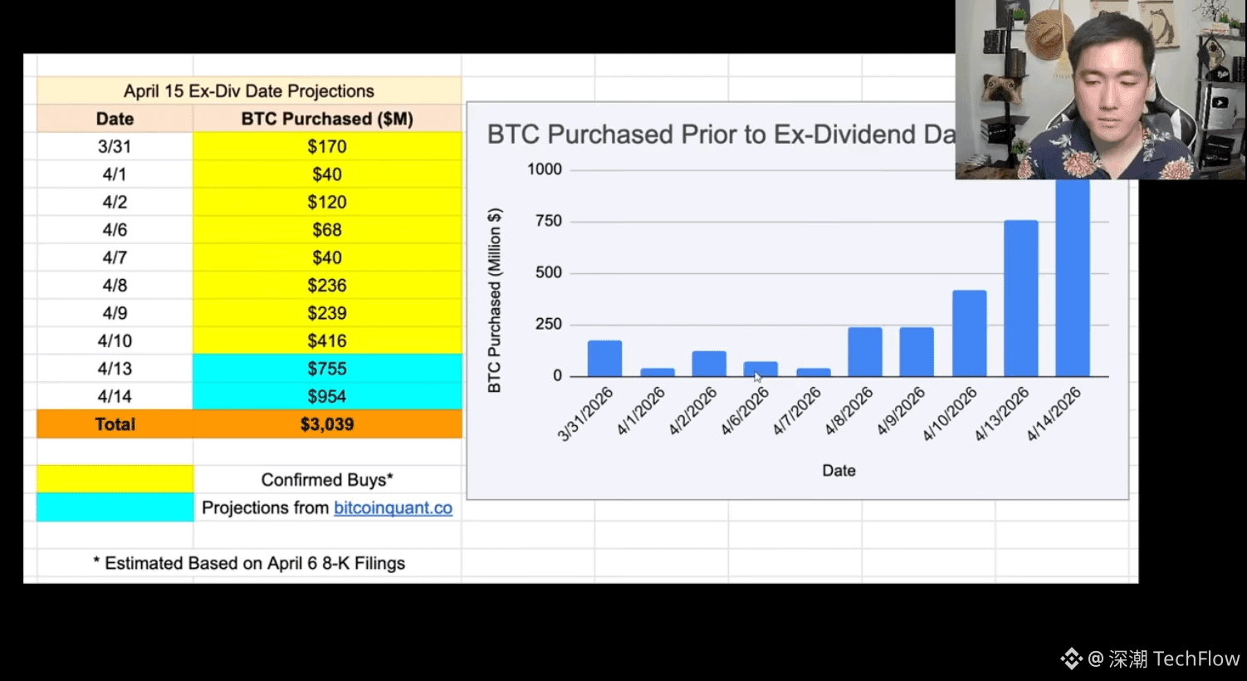Image resolution: width=1247 pixels, height=681 pixels.
Task: Click the Date axis label under chart
Action: click(x=839, y=470)
